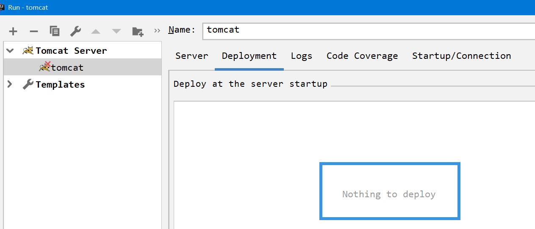Screen dimensions: 535x229
Task: Open the Logs tab
Action: coord(301,56)
